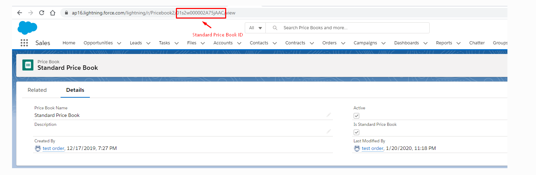Edit Description with pencil icon
This screenshot has width=536, height=175.
tap(329, 131)
